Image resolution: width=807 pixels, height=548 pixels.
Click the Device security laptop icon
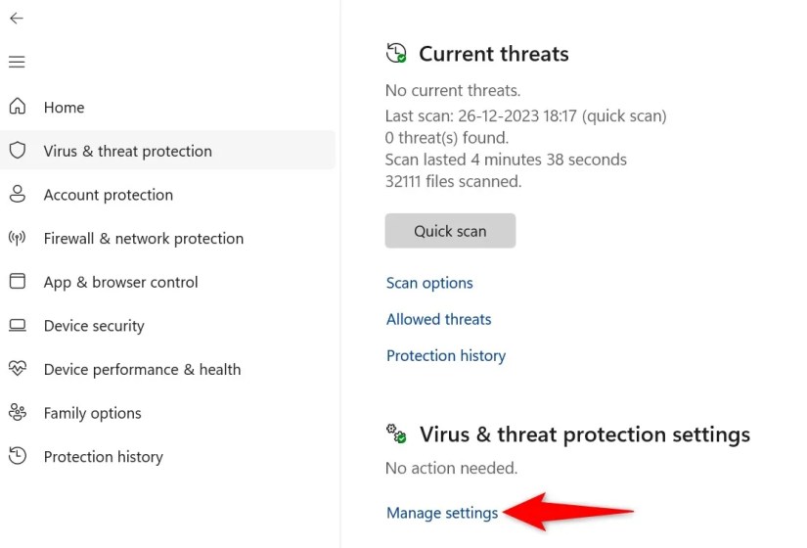[17, 325]
